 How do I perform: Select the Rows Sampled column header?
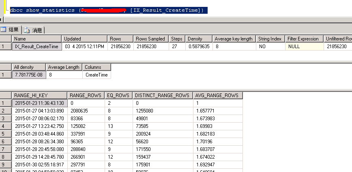click(151, 39)
